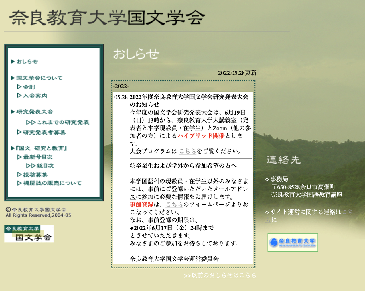Viewport: 365px width, 291px height.
Task: Click the ◎卒業生および学外から参加希望の方へ heading
Action: click(x=183, y=166)
